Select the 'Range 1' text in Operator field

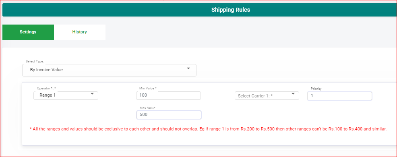click(48, 95)
